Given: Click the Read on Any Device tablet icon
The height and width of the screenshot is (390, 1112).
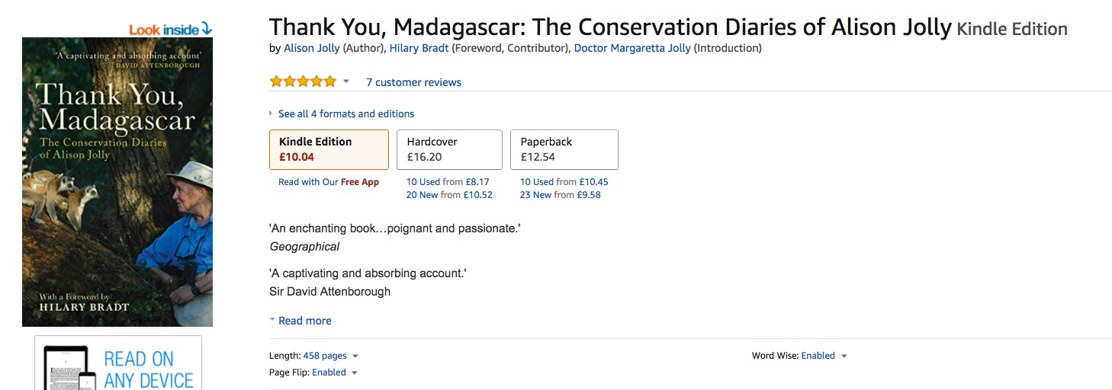Looking at the screenshot, I should [x=69, y=369].
